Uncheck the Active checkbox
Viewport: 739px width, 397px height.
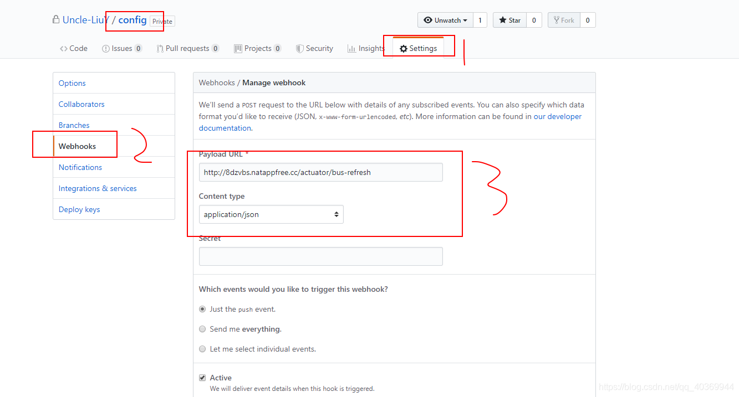tap(202, 377)
